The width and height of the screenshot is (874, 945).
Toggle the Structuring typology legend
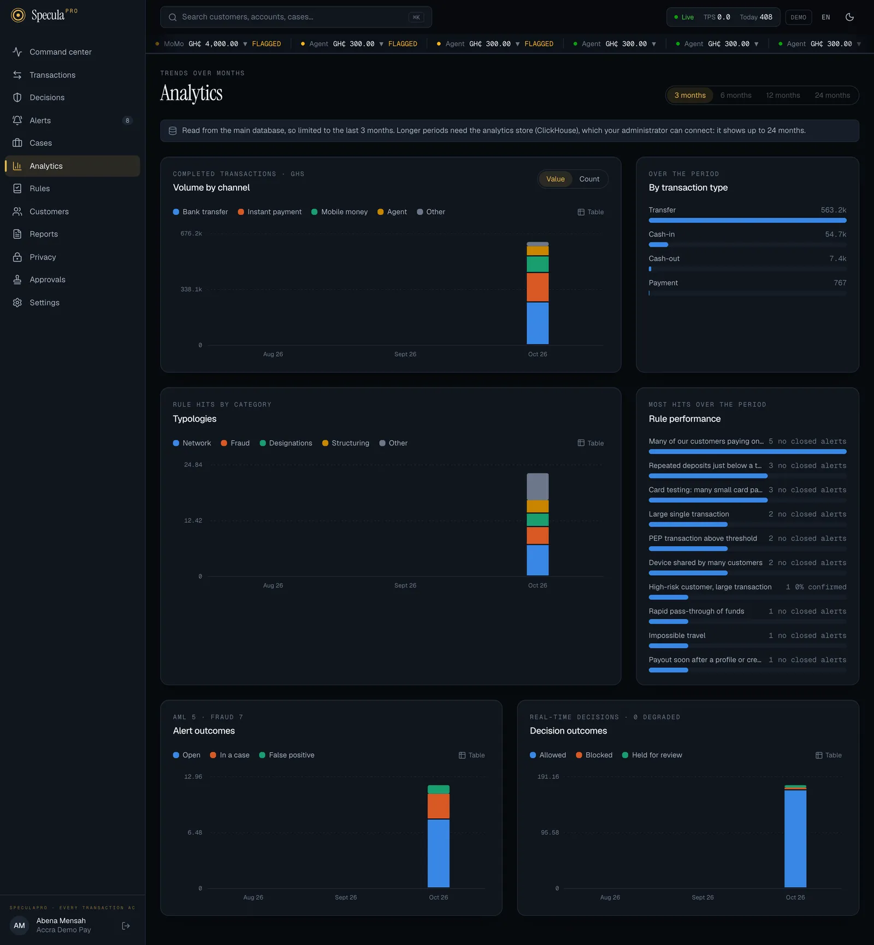click(x=346, y=443)
